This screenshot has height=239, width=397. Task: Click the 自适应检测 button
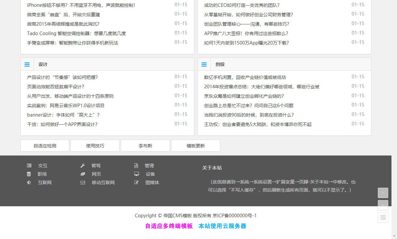45,145
